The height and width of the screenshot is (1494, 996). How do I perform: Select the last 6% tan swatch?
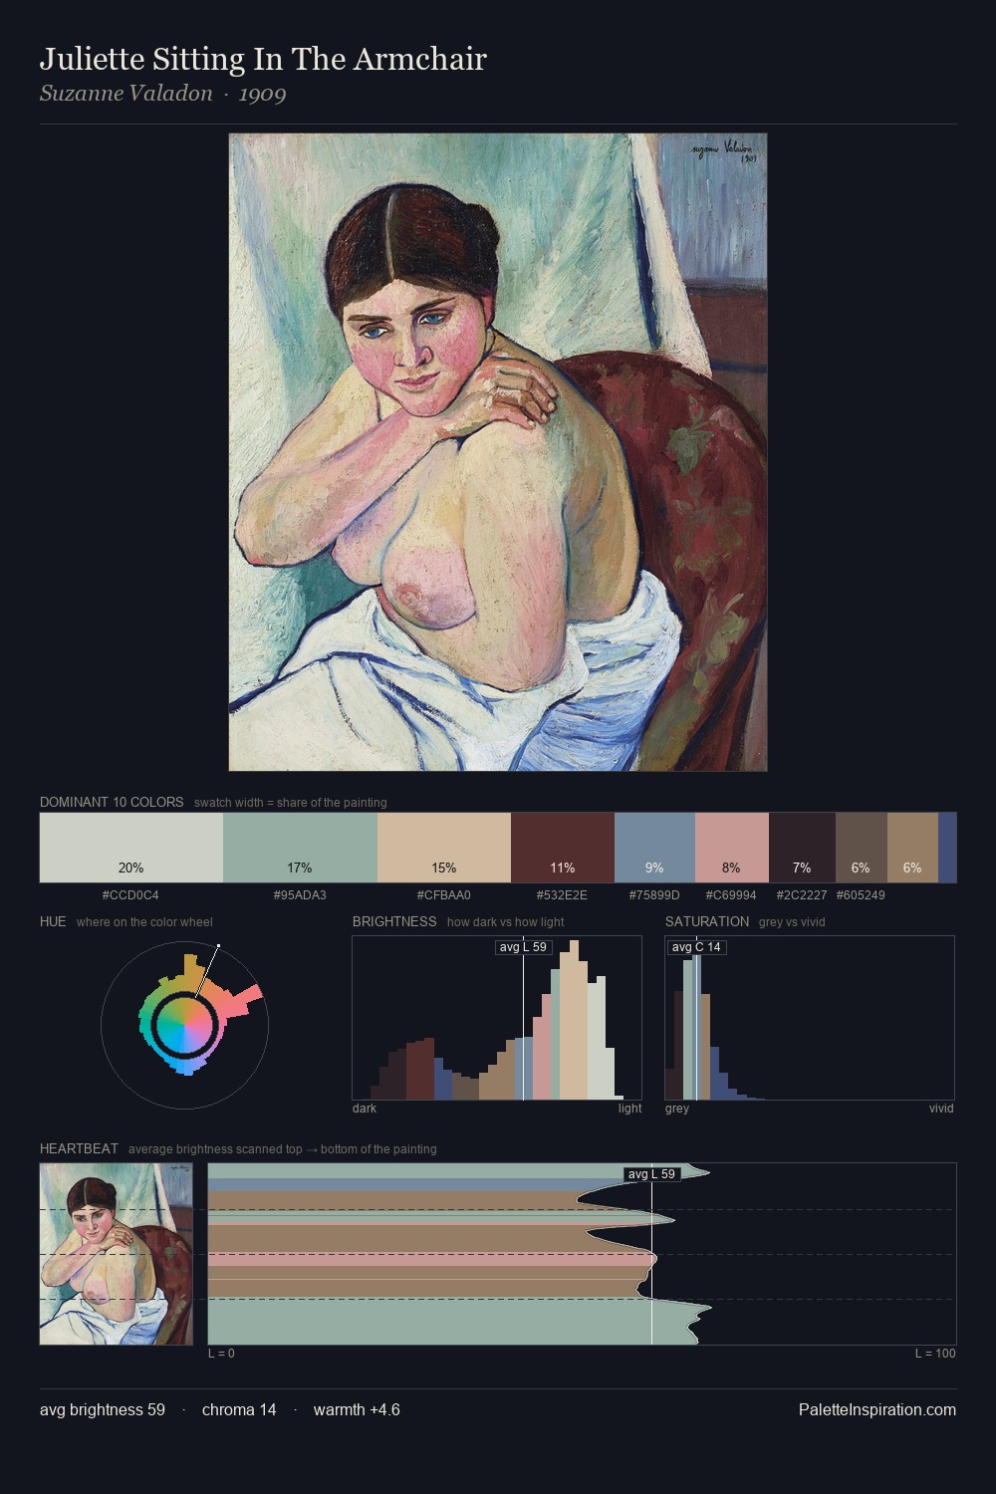click(x=912, y=848)
